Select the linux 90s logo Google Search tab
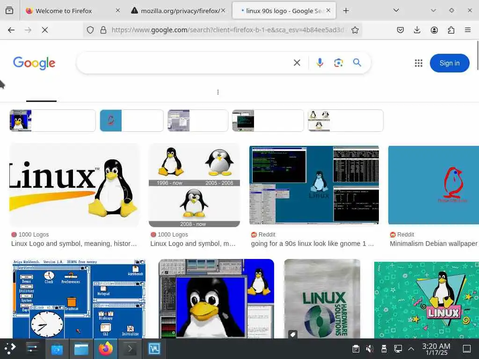The height and width of the screenshot is (359, 479). (284, 11)
